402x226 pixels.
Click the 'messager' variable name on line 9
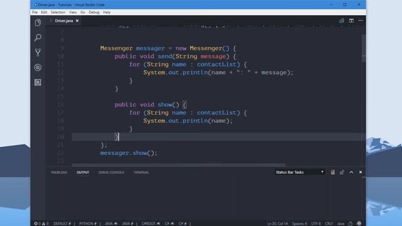tap(150, 48)
